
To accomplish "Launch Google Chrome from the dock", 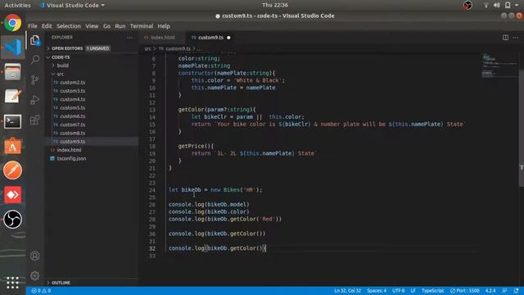I will click(x=13, y=23).
